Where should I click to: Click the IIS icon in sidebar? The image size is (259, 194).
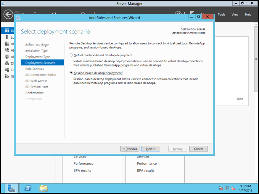[7, 76]
